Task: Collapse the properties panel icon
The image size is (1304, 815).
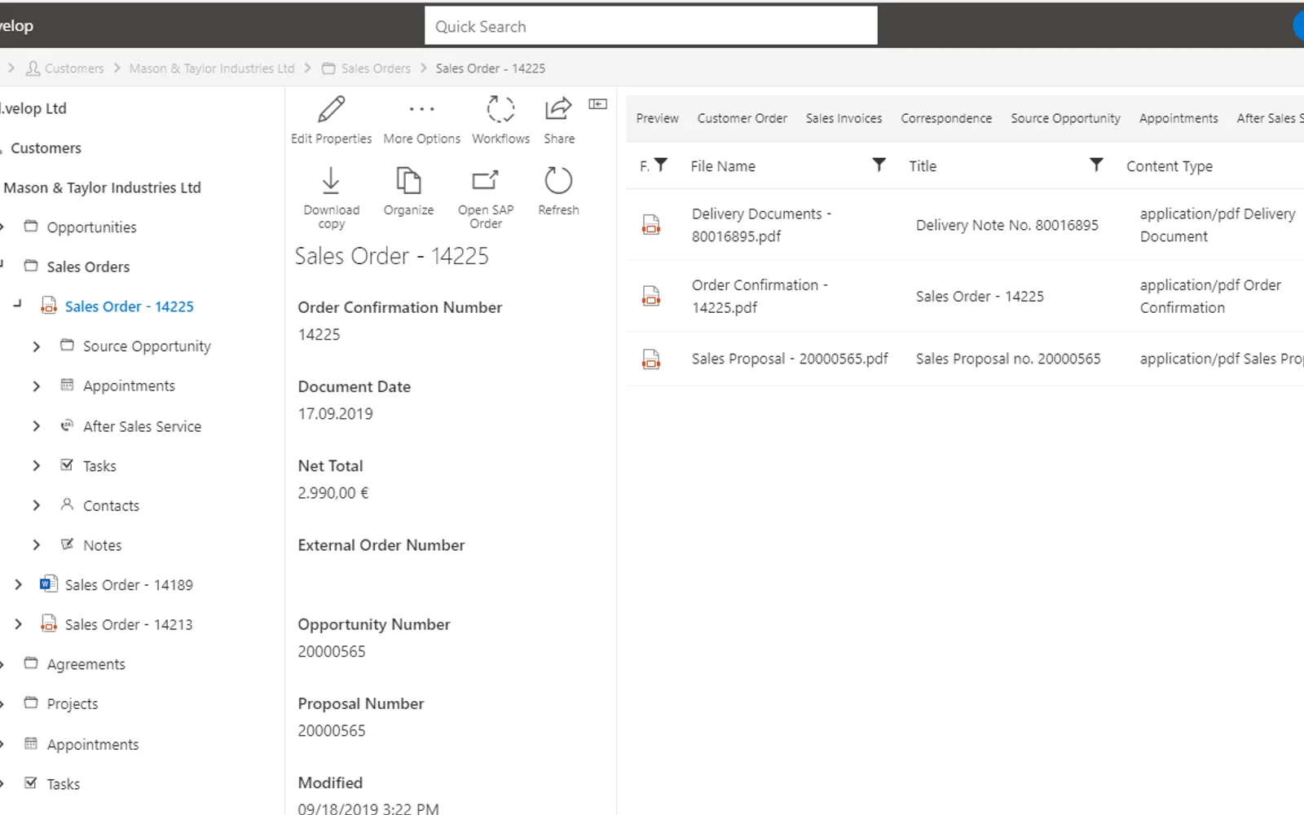Action: pyautogui.click(x=598, y=104)
